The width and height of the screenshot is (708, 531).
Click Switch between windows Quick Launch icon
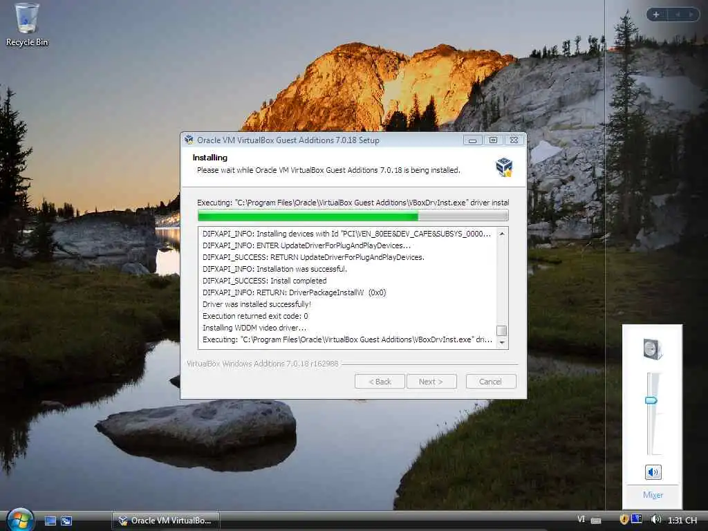(x=66, y=521)
